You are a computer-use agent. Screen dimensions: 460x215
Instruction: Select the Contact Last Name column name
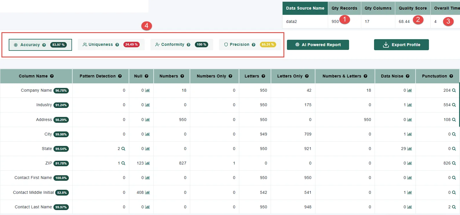[33, 207]
